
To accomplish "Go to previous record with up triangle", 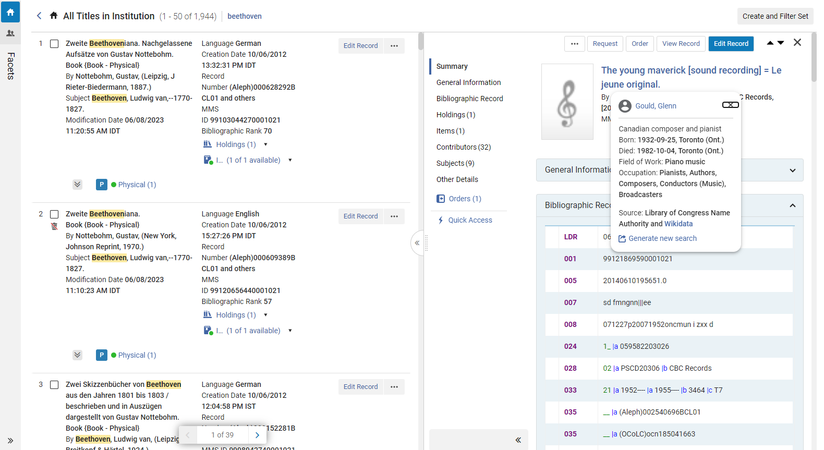I will tap(770, 43).
